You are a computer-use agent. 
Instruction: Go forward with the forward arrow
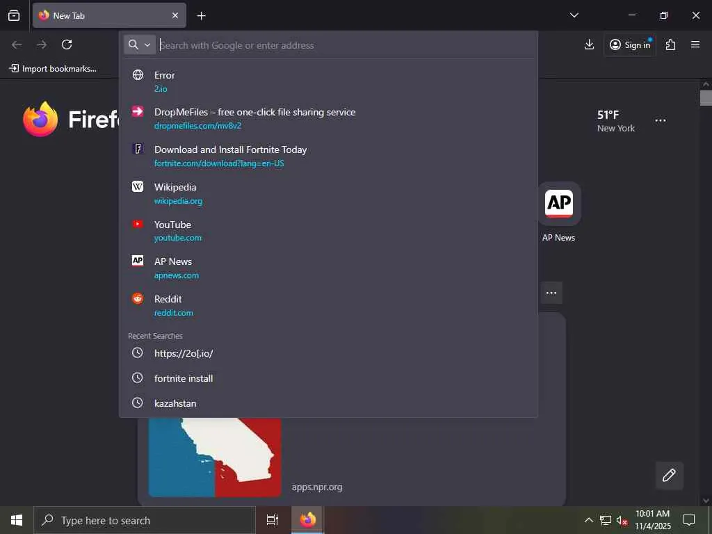click(42, 44)
